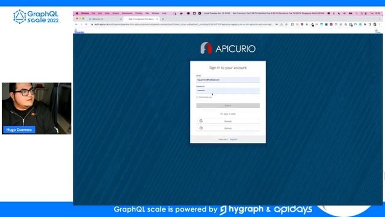Open the Help menu
Image resolution: width=385 pixels, height=217 pixels.
click(x=164, y=13)
